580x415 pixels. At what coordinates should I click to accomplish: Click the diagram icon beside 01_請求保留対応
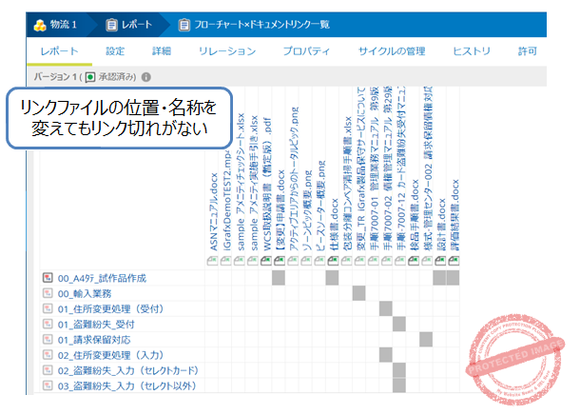click(x=48, y=340)
